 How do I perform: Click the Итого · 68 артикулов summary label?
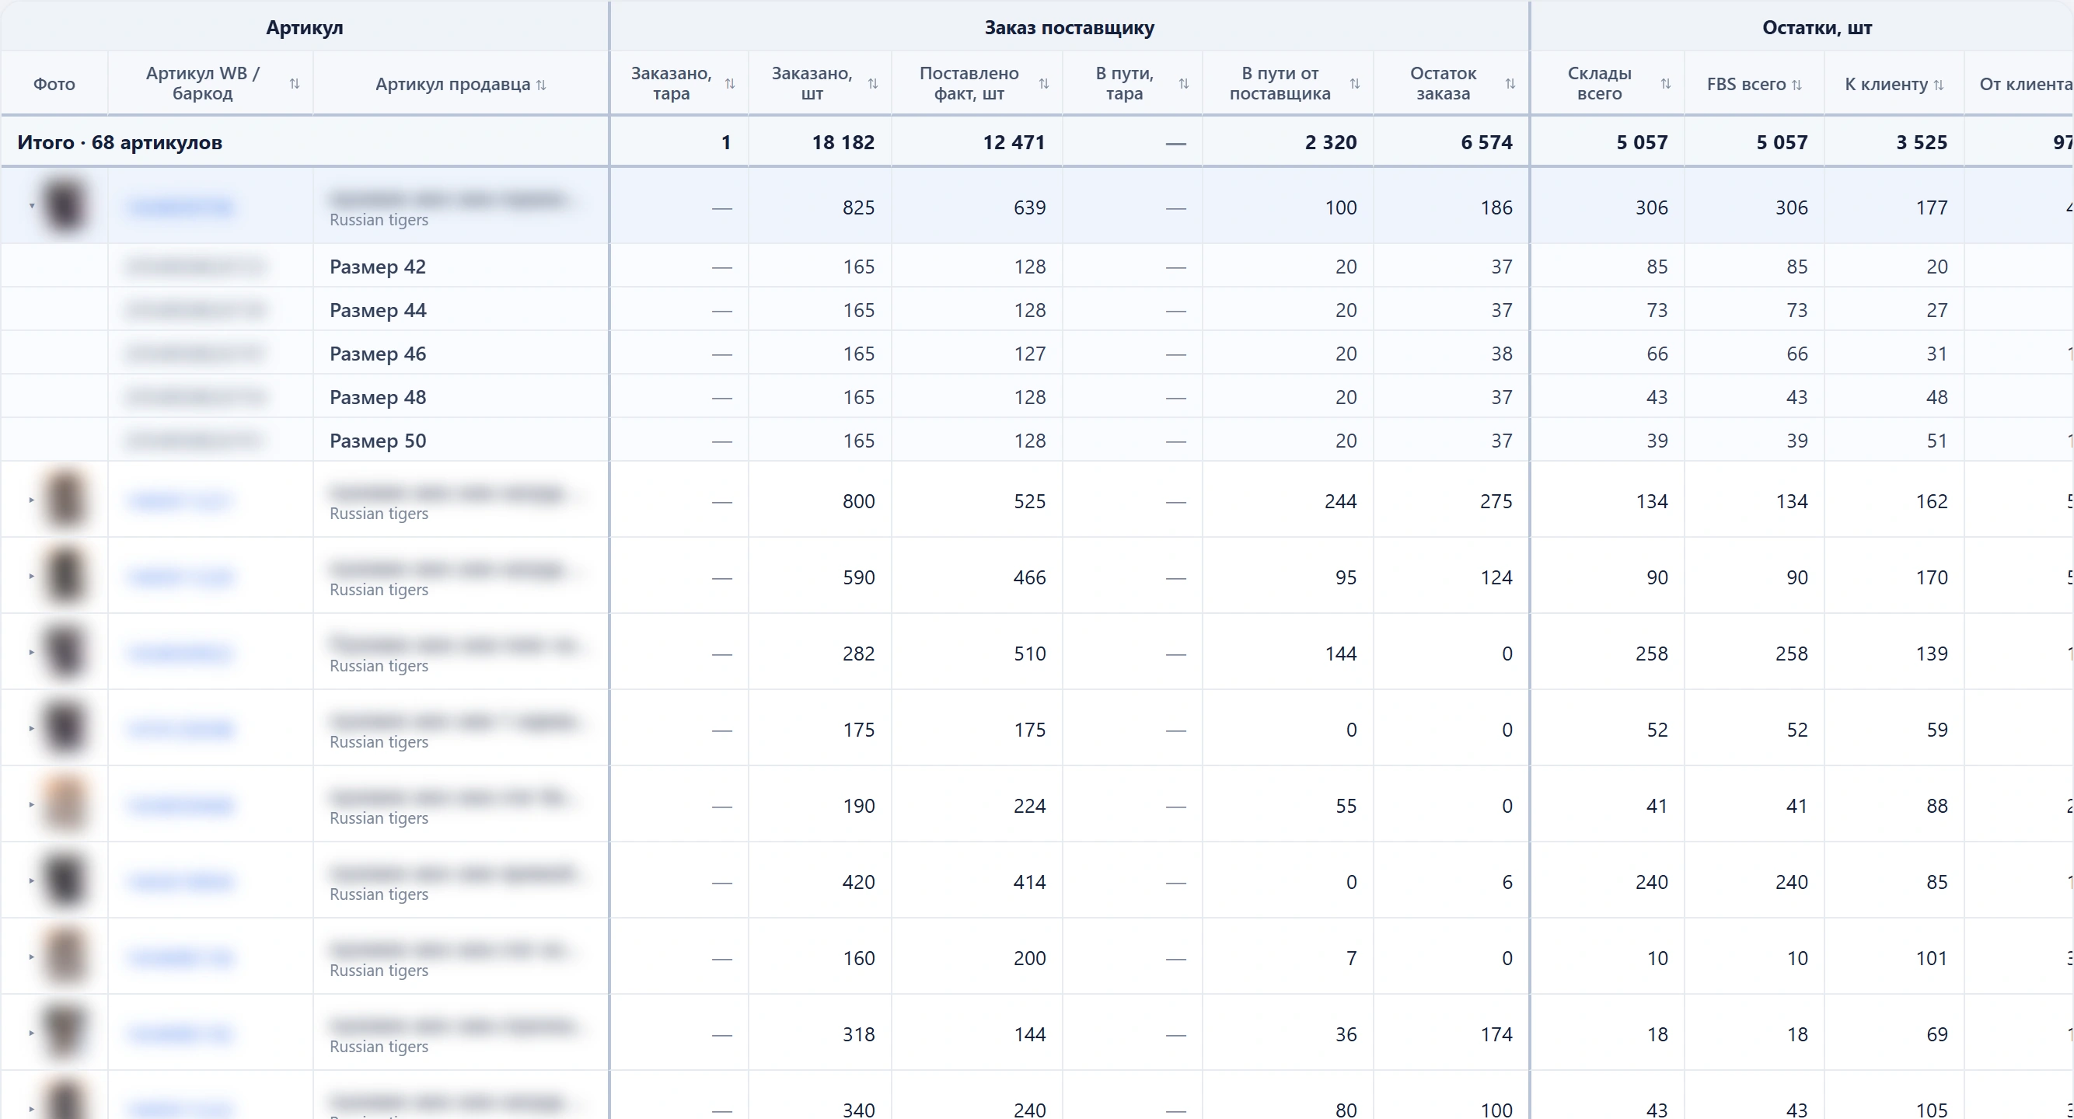[x=120, y=142]
